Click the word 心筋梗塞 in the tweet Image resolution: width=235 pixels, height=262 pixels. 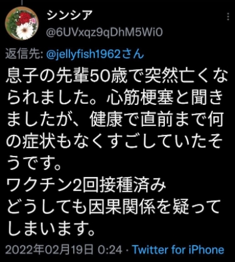[140, 97]
